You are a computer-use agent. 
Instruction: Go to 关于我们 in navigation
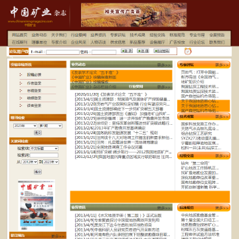point(59,35)
